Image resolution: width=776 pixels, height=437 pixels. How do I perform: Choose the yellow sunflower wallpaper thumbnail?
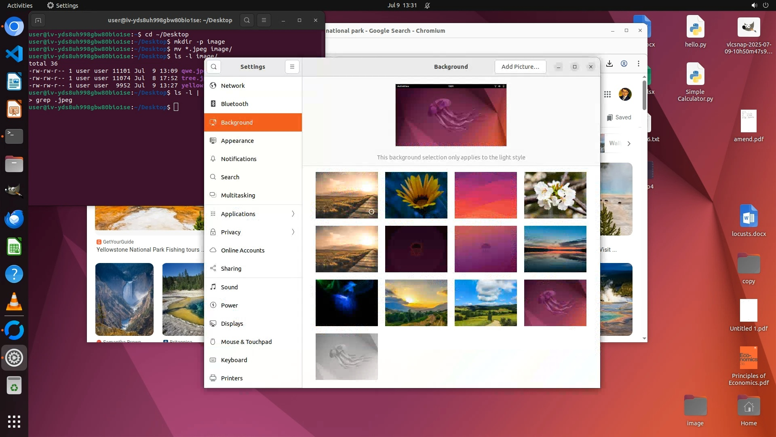tap(416, 195)
